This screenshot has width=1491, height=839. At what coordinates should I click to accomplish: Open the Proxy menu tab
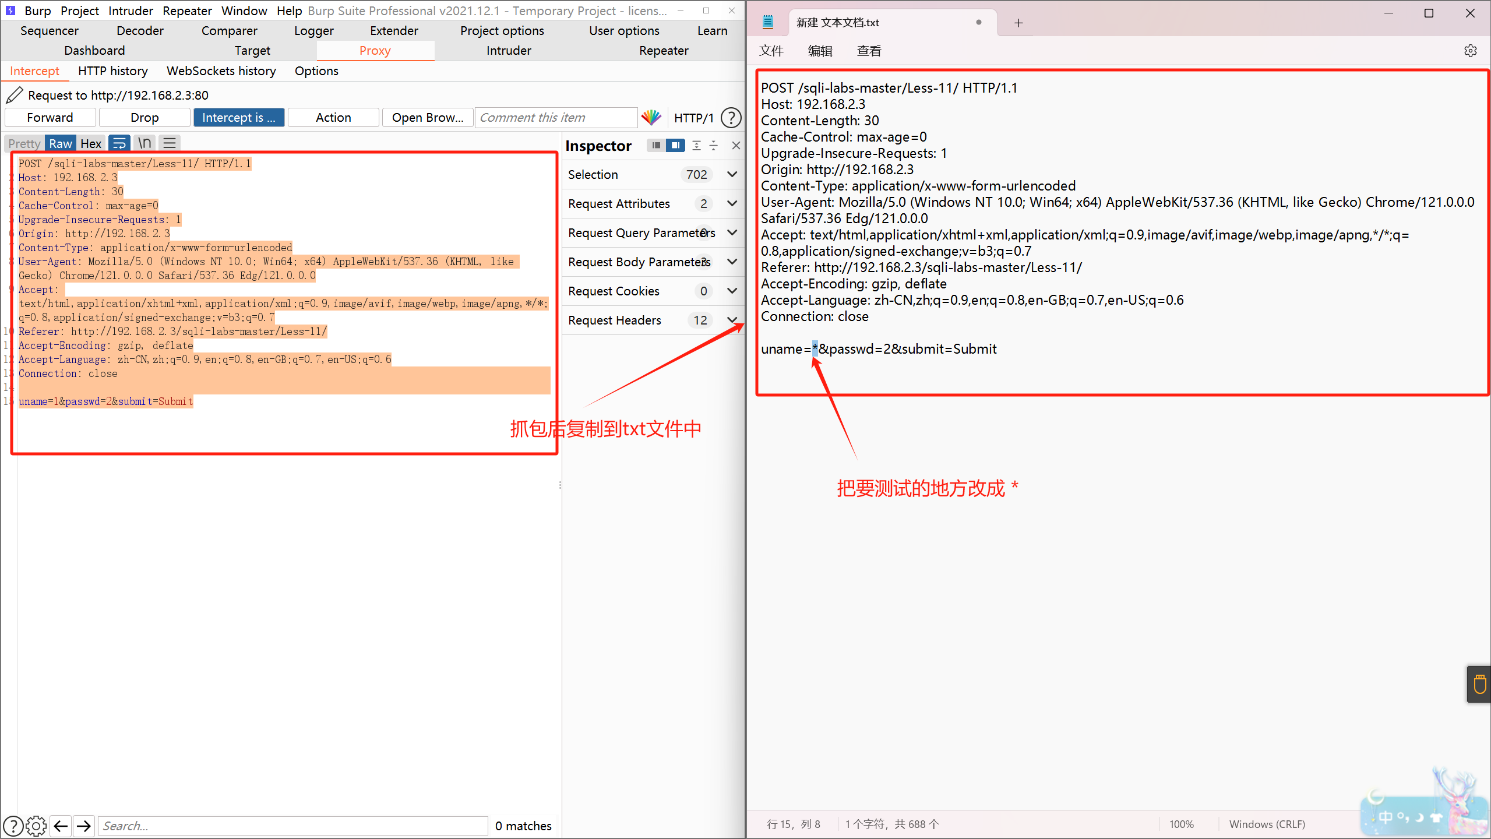tap(372, 50)
